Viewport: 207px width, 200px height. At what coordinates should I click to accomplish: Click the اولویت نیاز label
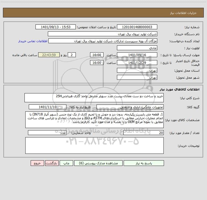tap(192, 48)
